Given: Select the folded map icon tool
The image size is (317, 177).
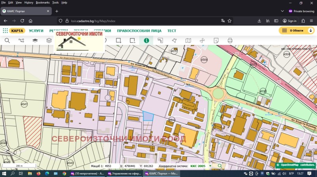Looking at the screenshot, I should click(188, 40).
